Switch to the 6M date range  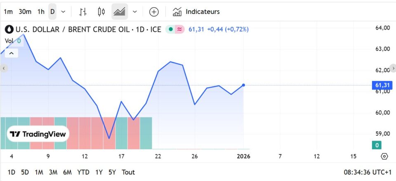[x=67, y=172]
